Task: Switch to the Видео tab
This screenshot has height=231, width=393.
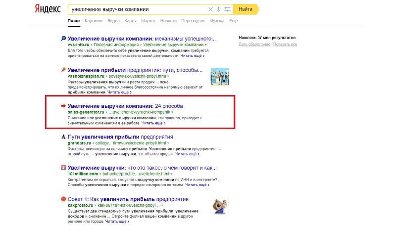Action: coord(113,21)
